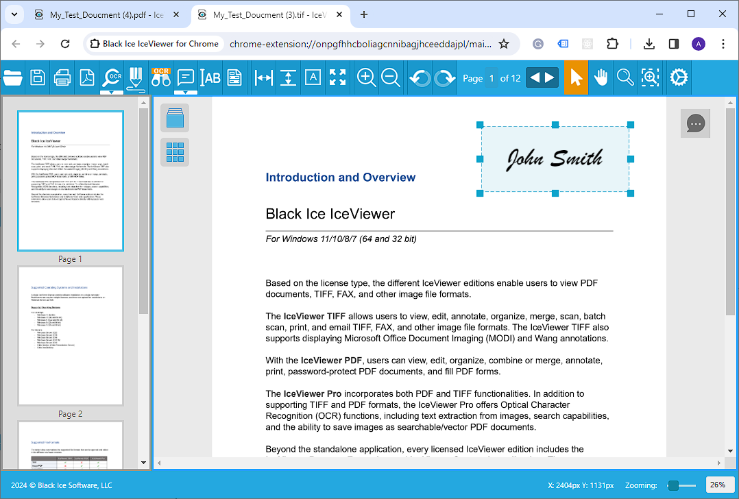This screenshot has width=739, height=499.
Task: Click the Black Ice IceViewer title text
Action: coord(330,214)
